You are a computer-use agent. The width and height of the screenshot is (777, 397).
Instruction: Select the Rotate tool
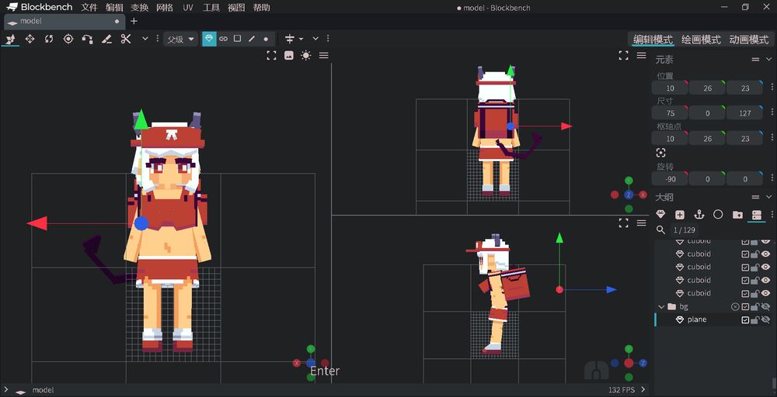[x=49, y=39]
